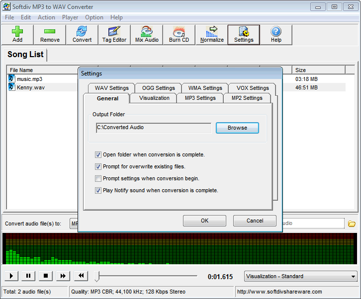Image resolution: width=361 pixels, height=299 pixels.
Task: Open the Action menu
Action: [46, 17]
